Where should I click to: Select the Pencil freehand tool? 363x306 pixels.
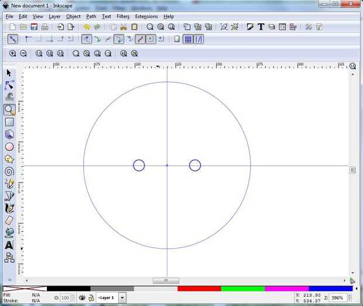point(9,184)
